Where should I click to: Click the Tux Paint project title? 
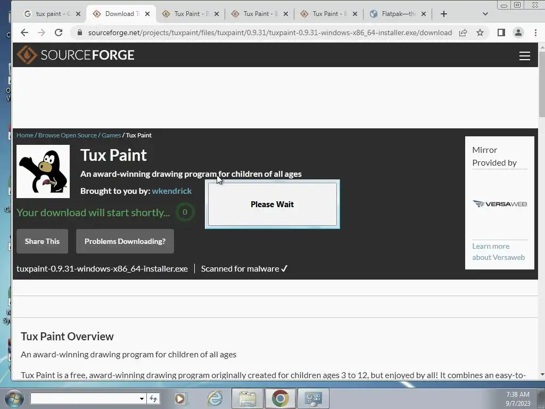(113, 155)
